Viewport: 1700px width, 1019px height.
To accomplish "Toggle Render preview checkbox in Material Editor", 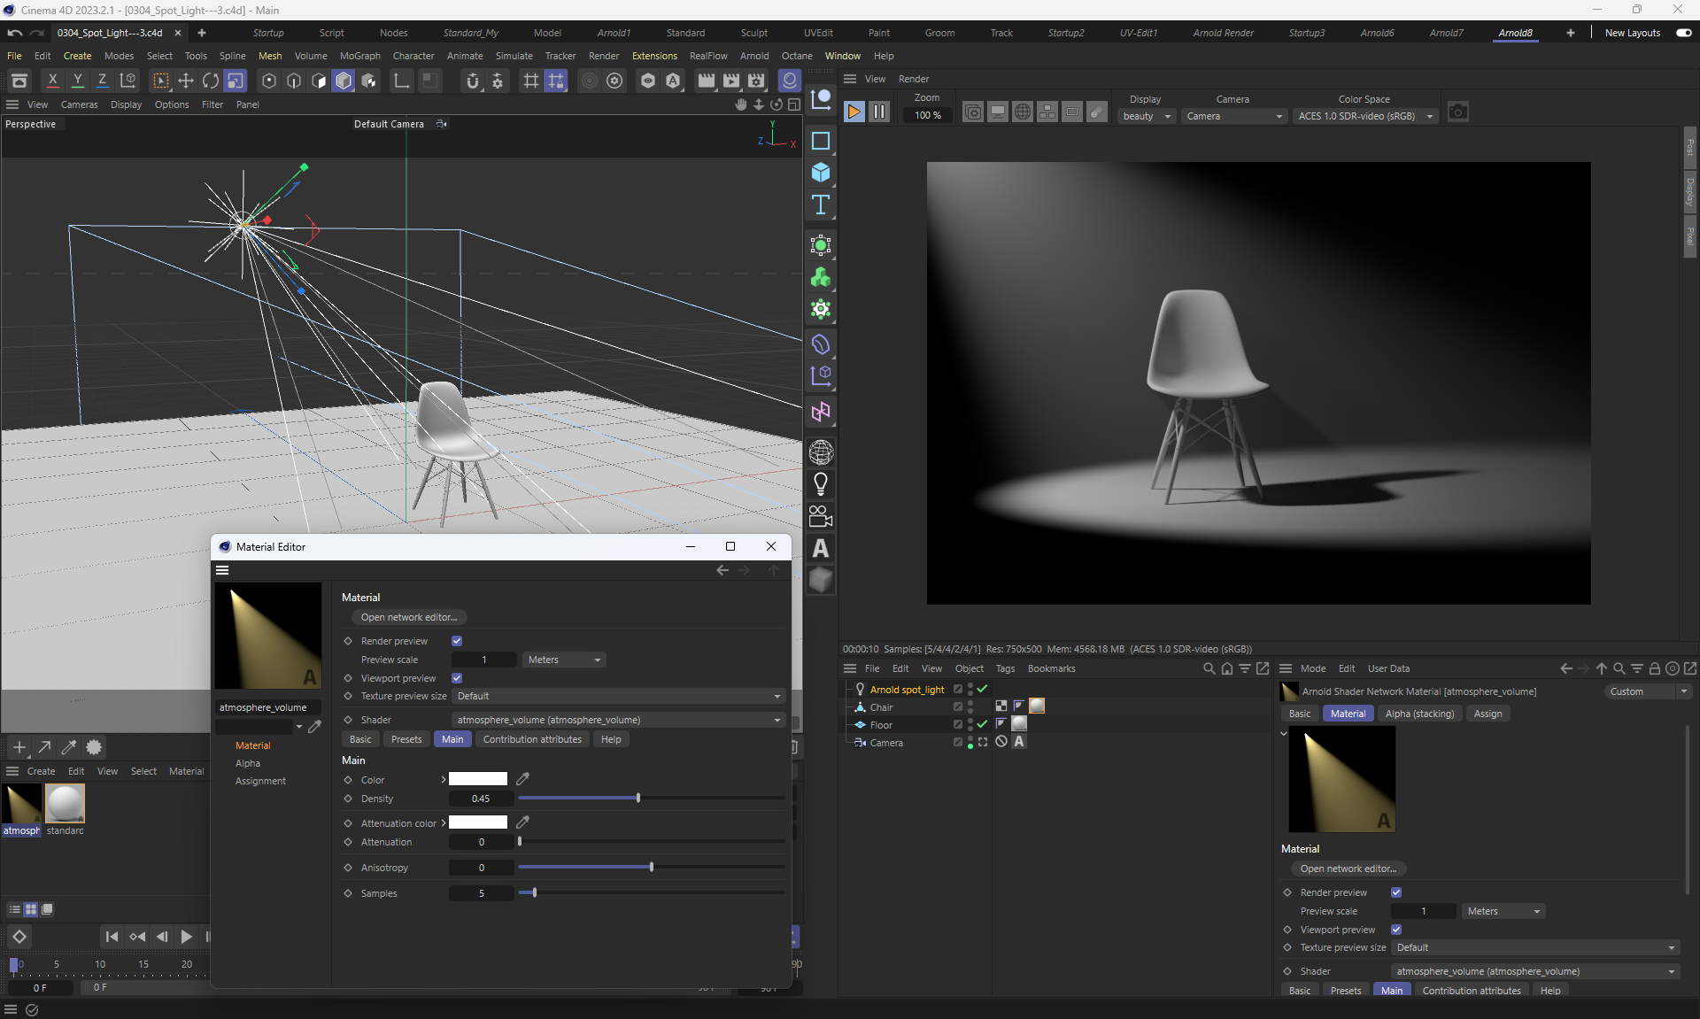I will click(457, 641).
